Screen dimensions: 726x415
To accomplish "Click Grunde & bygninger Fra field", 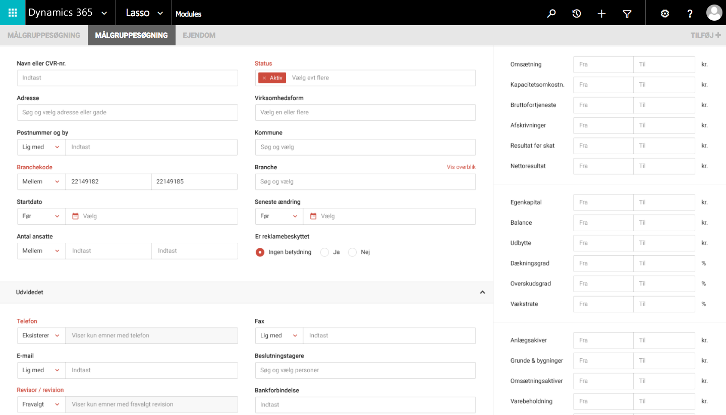I will click(603, 361).
